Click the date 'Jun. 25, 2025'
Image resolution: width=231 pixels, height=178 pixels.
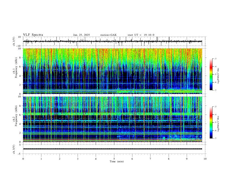click(81, 35)
